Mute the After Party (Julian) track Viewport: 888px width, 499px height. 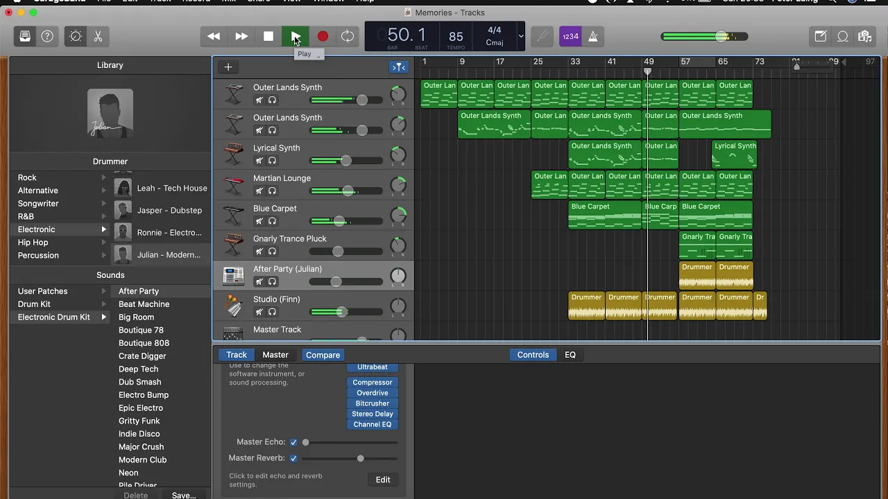[259, 282]
